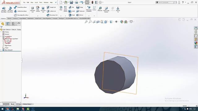Viewport: 198px width, 111px height.
Task: Switch to the Sheet Metal tab
Action: click(x=23, y=18)
